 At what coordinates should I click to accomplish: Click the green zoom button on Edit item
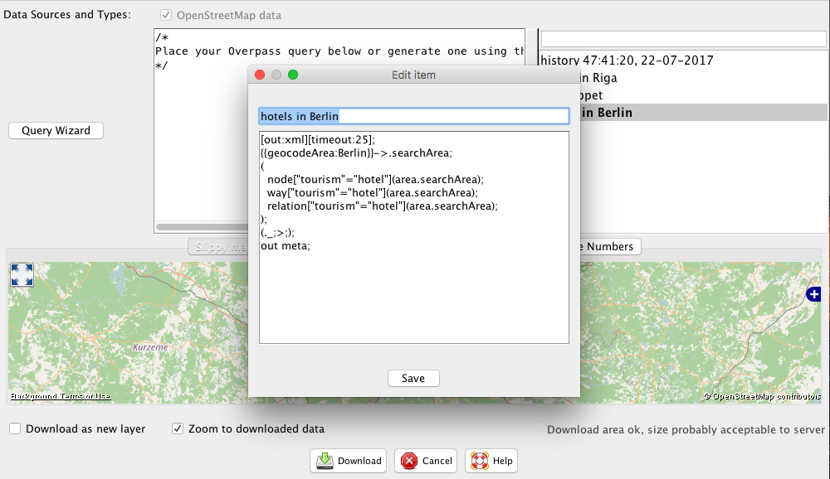pos(293,75)
